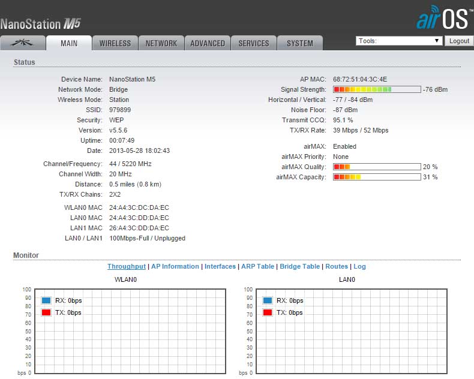Click the 31 % airMAX Capacity reading

point(430,177)
